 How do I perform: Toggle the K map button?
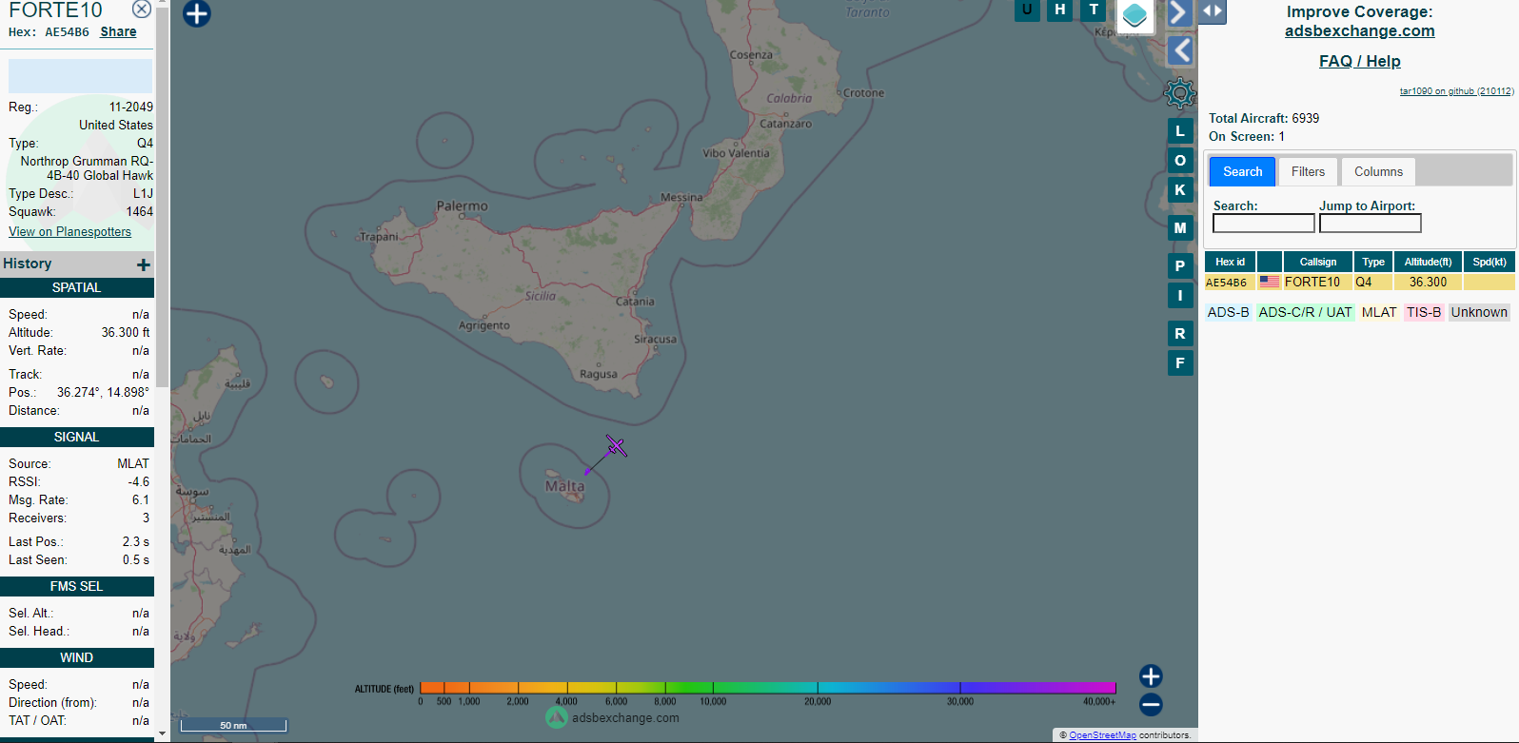coord(1180,190)
